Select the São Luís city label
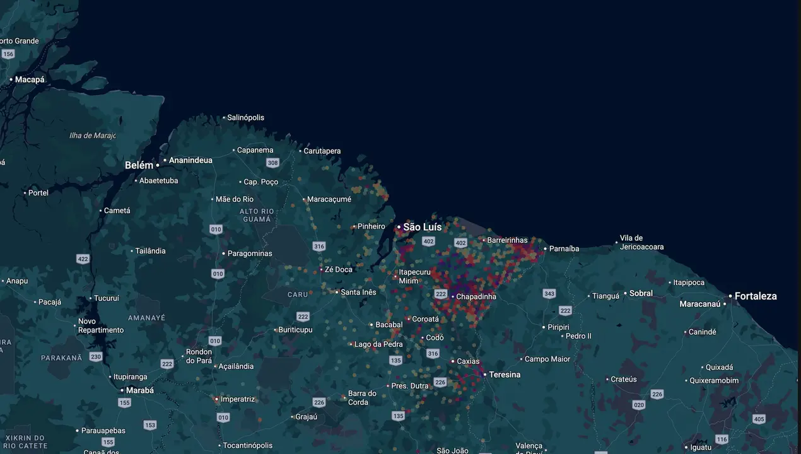The image size is (801, 454). coord(423,227)
